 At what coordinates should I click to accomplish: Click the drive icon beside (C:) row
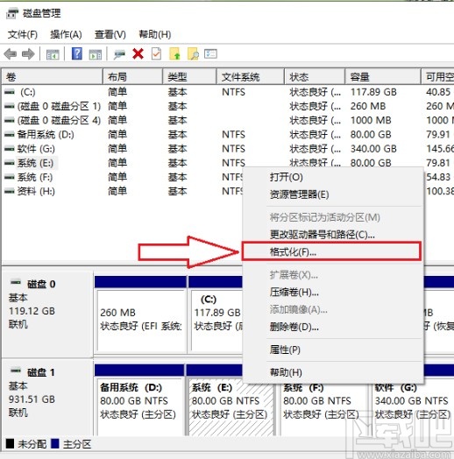pos(10,92)
